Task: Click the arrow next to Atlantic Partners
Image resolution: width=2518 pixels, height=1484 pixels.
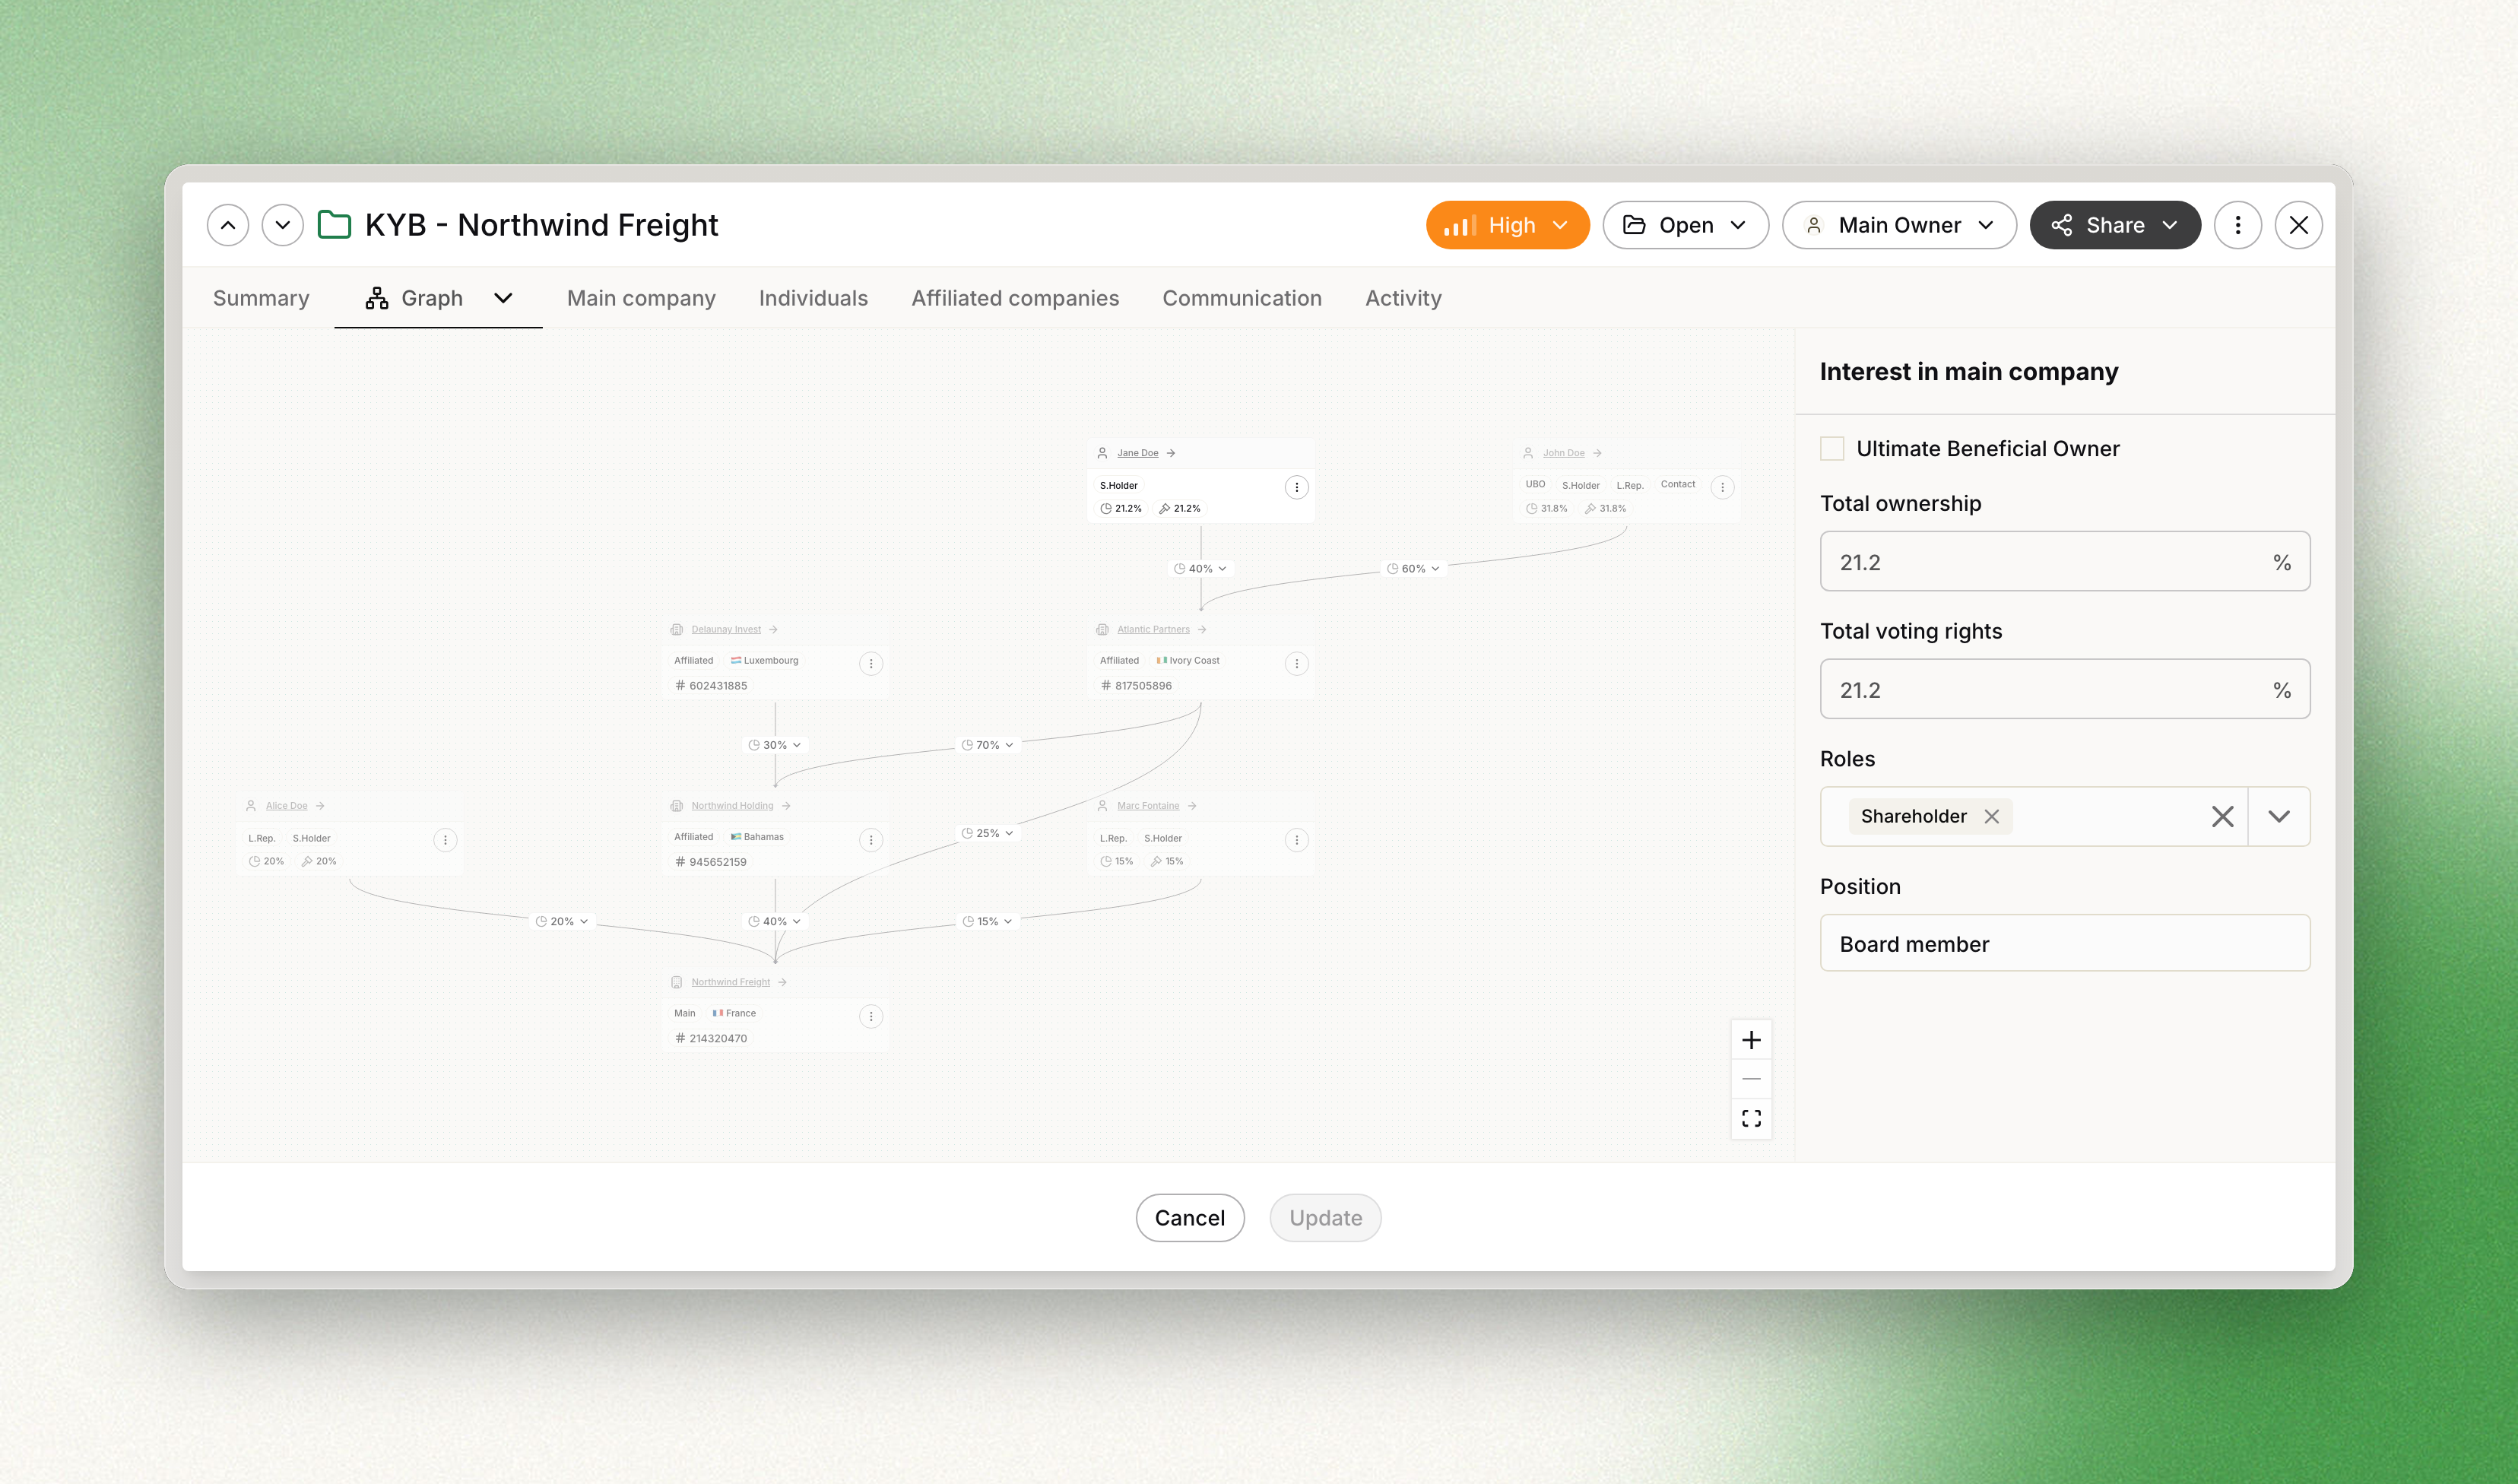Action: pos(1202,629)
